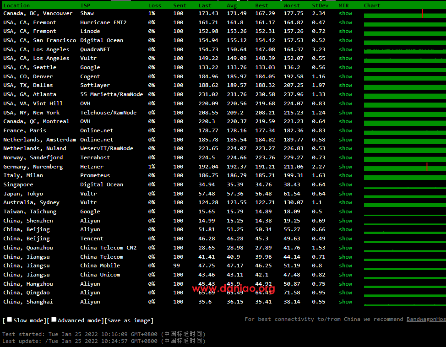Show MTR for Tokyo Vultr row
This screenshot has width=446, height=347.
[x=345, y=194]
